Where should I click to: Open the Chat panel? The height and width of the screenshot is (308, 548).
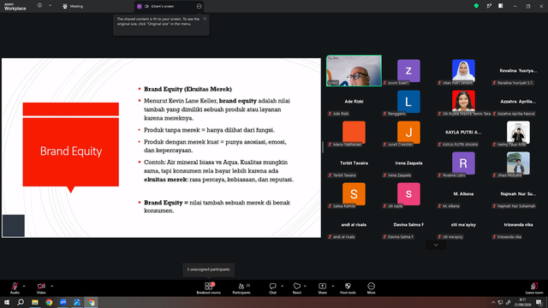tap(272, 287)
